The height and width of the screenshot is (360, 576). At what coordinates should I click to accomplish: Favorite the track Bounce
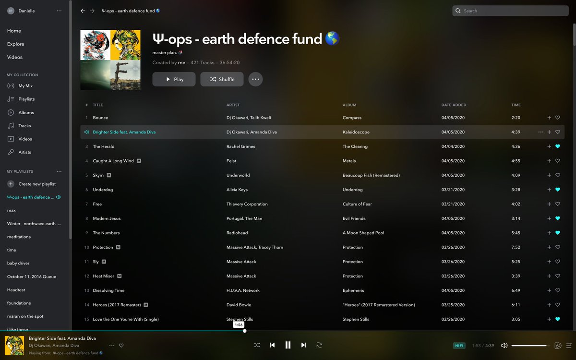tap(558, 118)
